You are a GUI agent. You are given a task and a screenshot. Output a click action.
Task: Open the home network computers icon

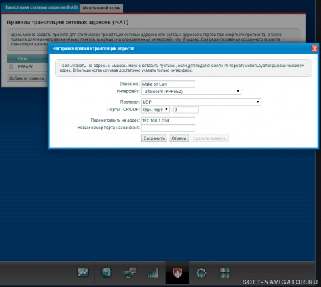point(130,272)
